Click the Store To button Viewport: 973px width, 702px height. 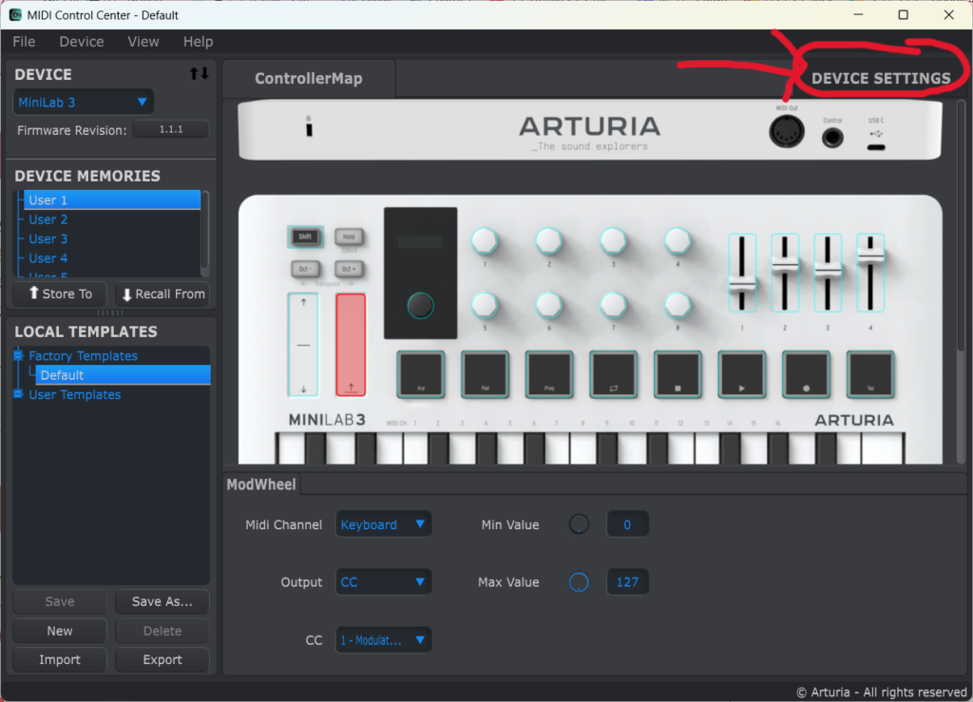tap(60, 294)
